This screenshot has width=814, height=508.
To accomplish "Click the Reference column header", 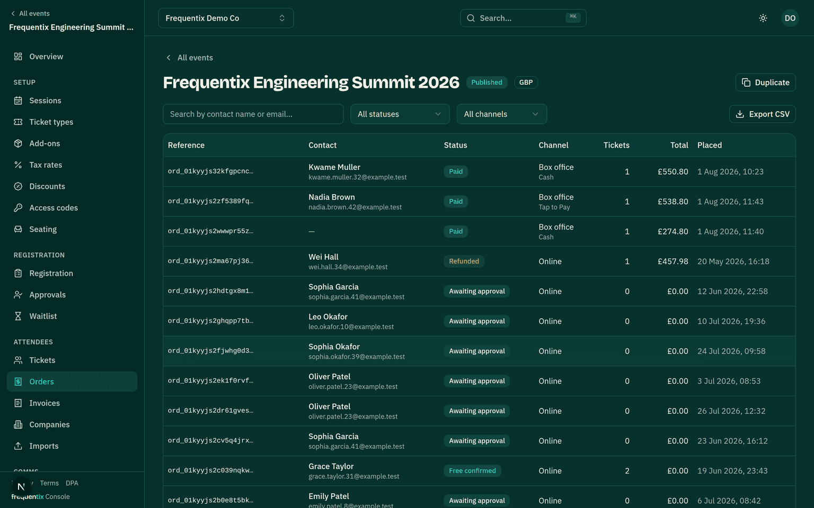I will pyautogui.click(x=186, y=145).
